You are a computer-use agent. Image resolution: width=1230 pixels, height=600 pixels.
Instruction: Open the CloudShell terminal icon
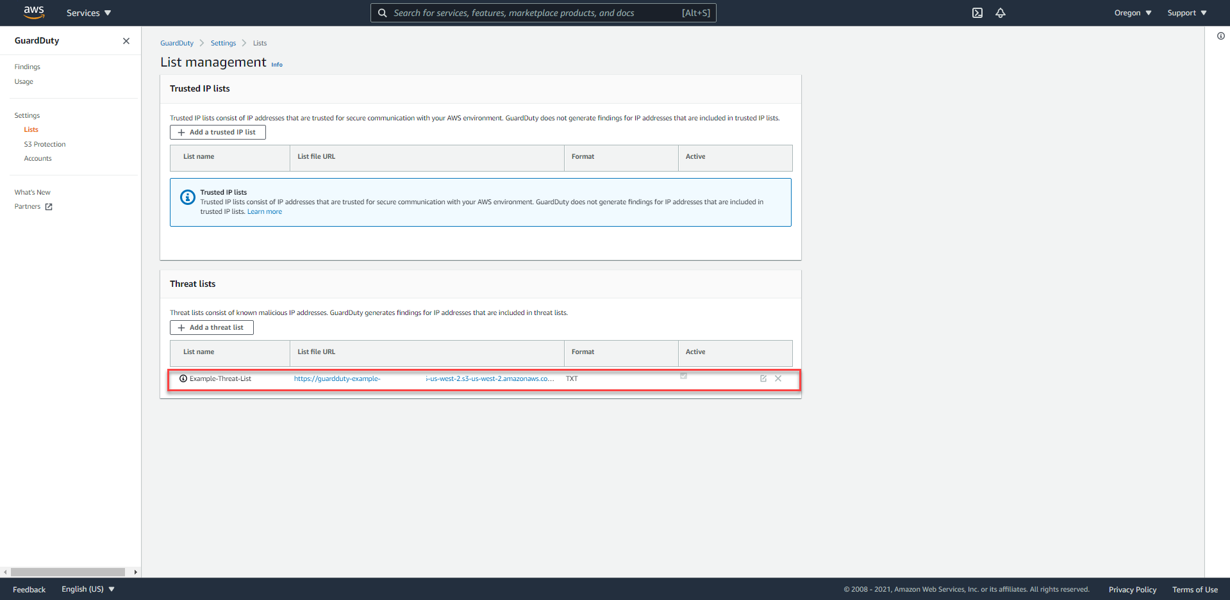[977, 13]
